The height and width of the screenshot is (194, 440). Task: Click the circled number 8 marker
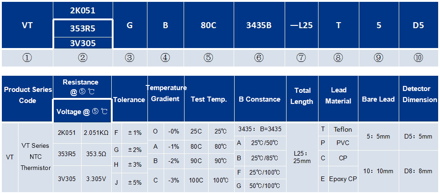(x=338, y=58)
